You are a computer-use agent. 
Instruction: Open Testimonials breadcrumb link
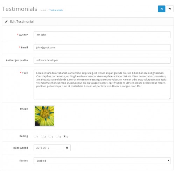point(56,10)
